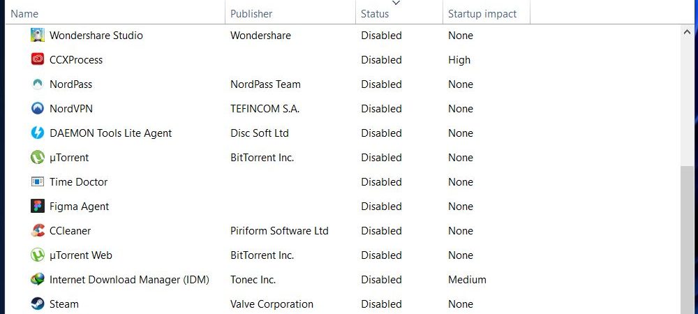Image resolution: width=698 pixels, height=314 pixels.
Task: Select the Internet Download Manager globe icon
Action: click(x=38, y=280)
